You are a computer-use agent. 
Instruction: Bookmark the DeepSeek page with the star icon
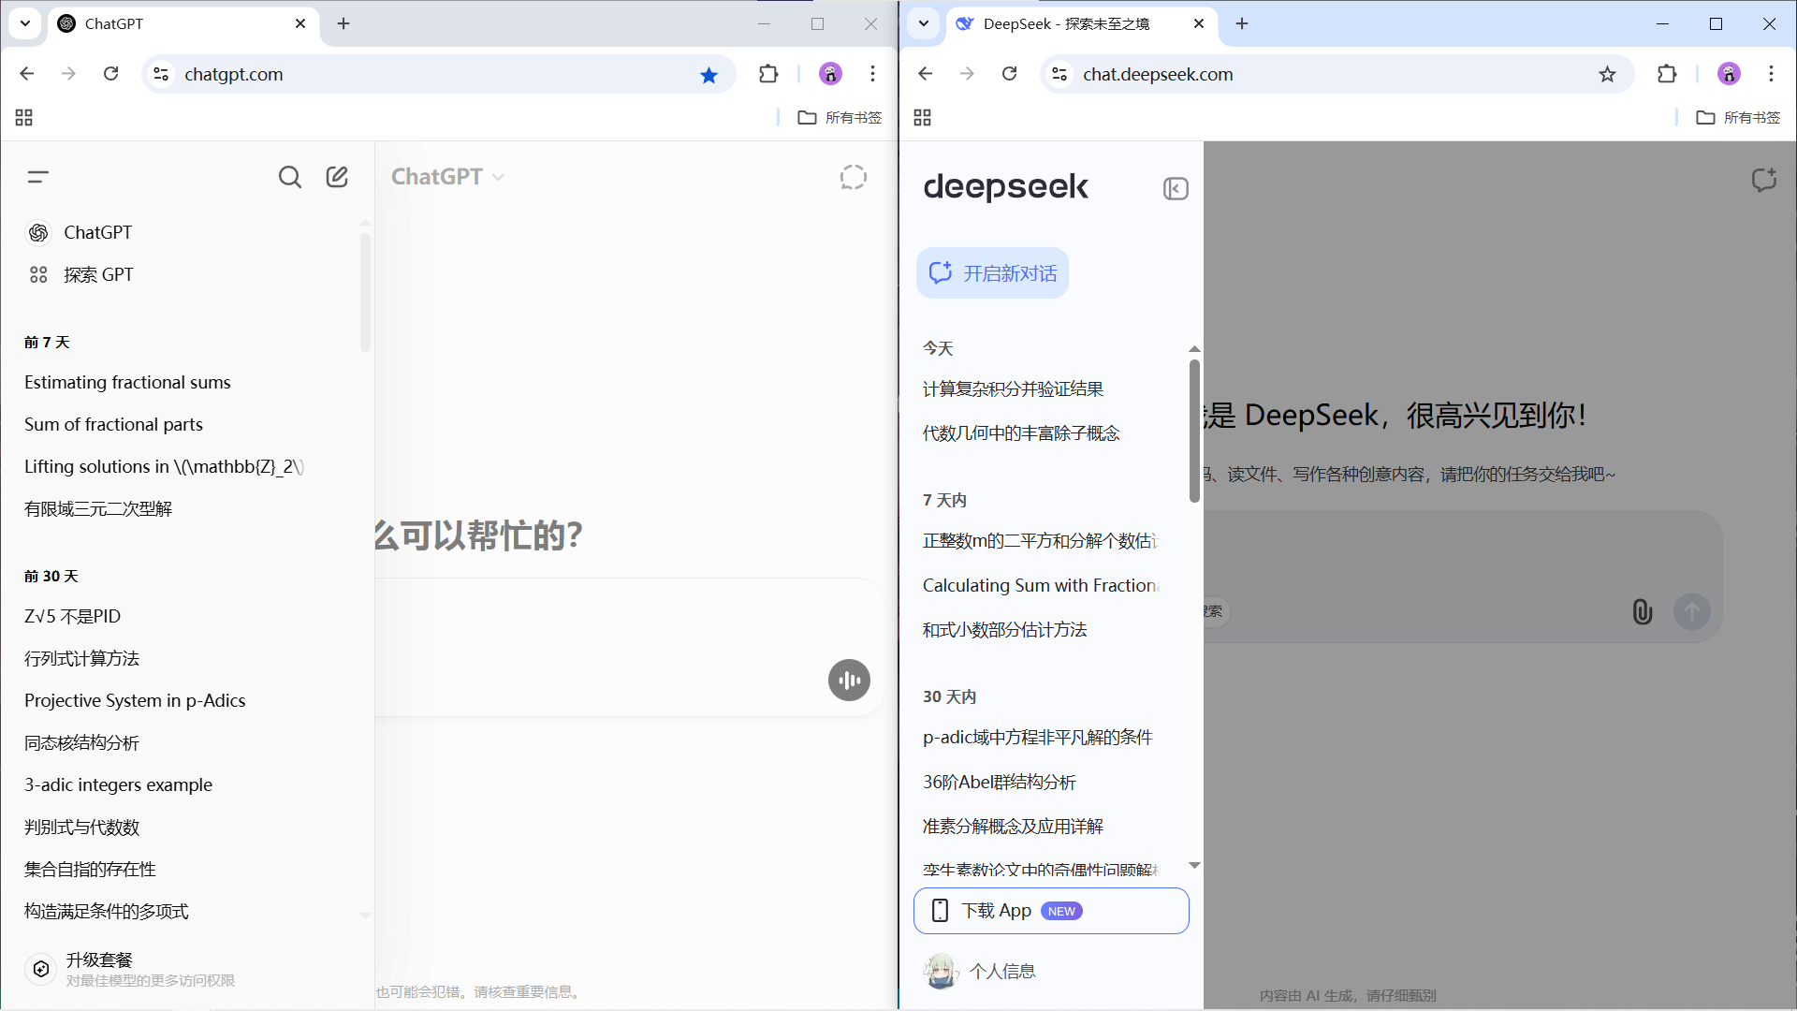pos(1607,74)
